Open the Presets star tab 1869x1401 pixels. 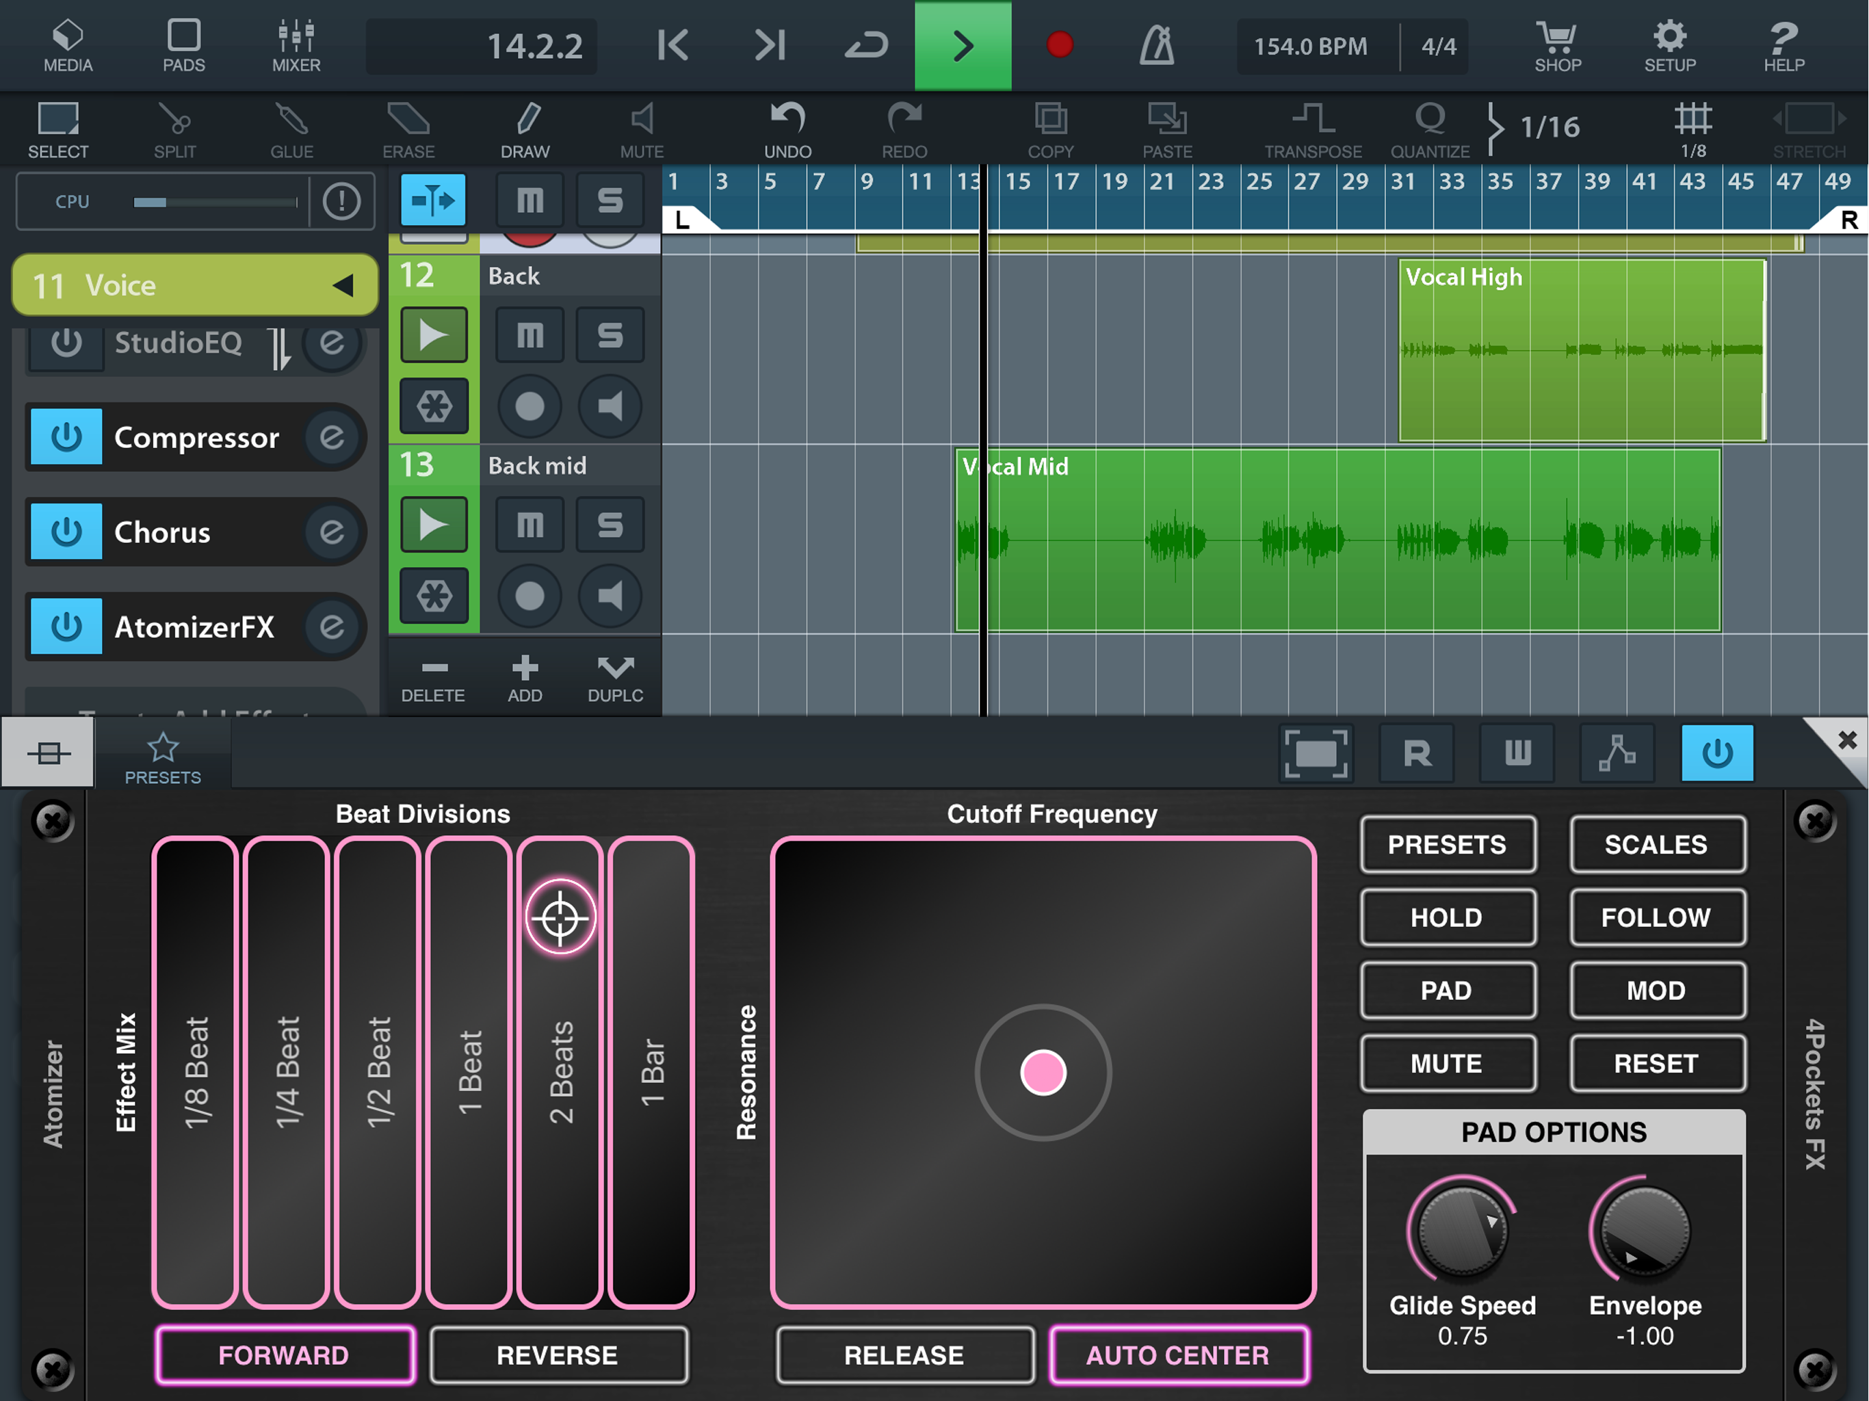(x=162, y=757)
